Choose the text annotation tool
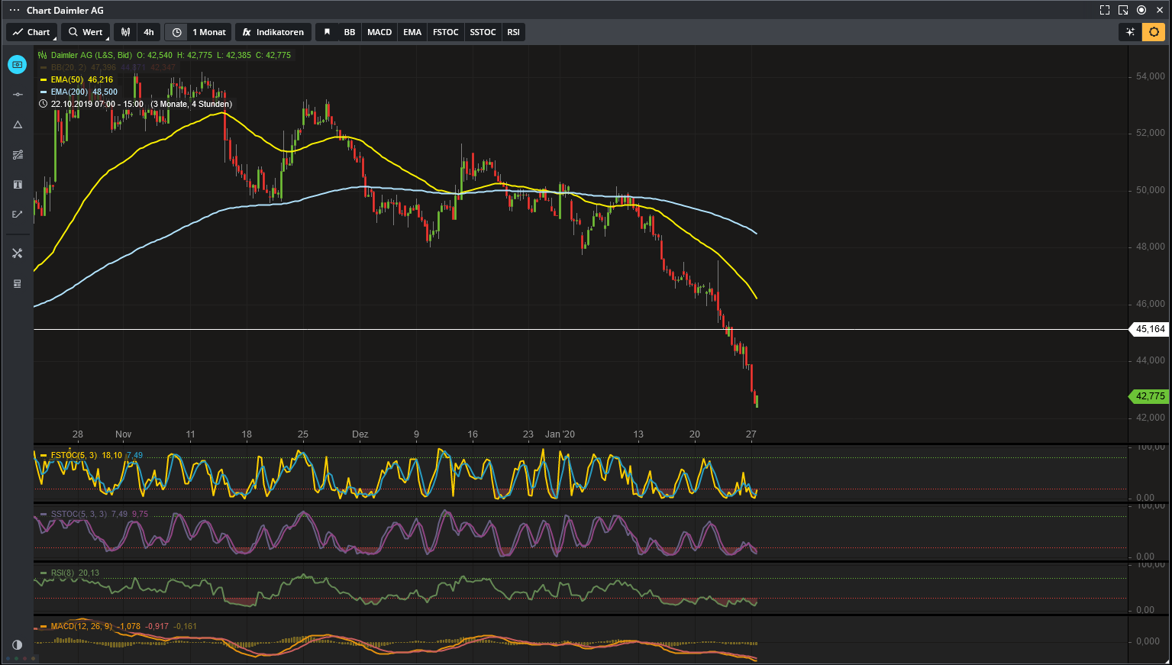The image size is (1172, 665). click(18, 185)
